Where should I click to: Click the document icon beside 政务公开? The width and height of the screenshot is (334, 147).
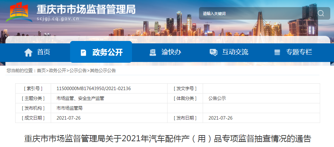click(x=83, y=52)
